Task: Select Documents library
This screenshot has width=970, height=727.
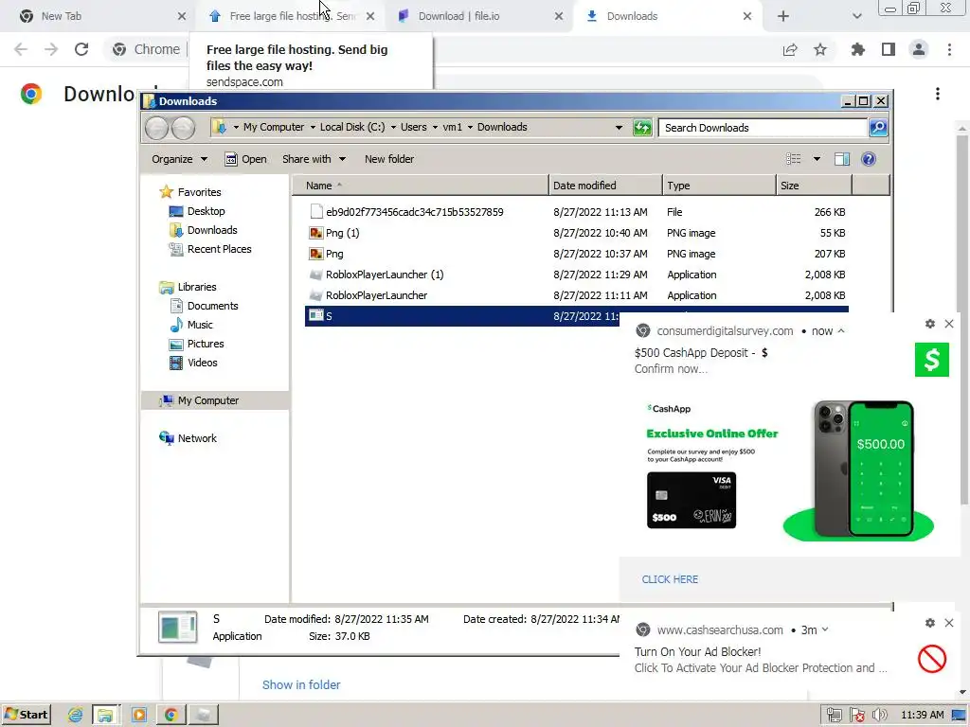Action: (x=204, y=306)
